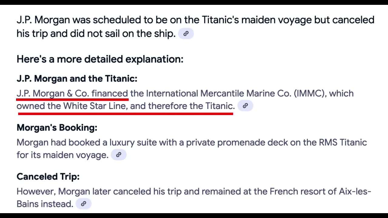The width and height of the screenshot is (388, 218).
Task: Click the 'Morgan's Booking:' heading
Action: point(57,128)
